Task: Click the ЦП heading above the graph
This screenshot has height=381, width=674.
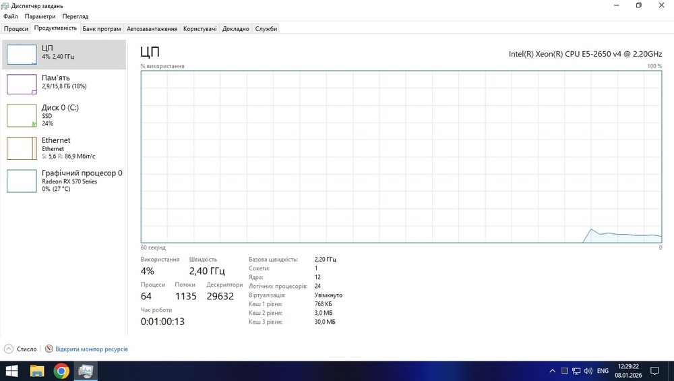Action: tap(150, 52)
